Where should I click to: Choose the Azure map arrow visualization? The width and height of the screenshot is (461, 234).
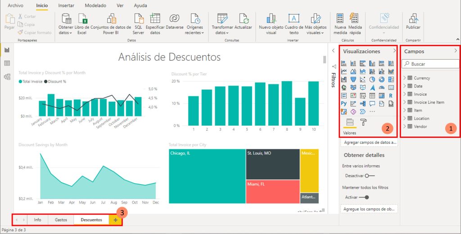(x=372, y=88)
